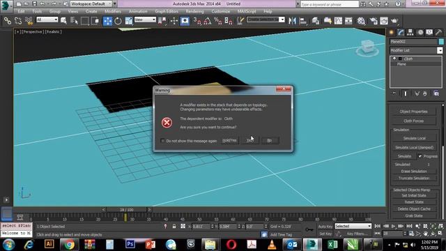Click the time slider 28 / 100
The width and height of the screenshot is (446, 251).
pyautogui.click(x=127, y=210)
